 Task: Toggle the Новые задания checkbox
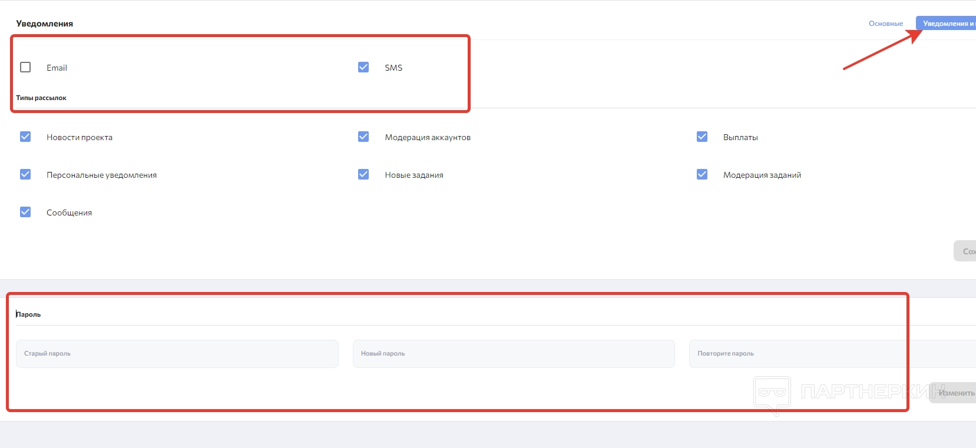[363, 174]
